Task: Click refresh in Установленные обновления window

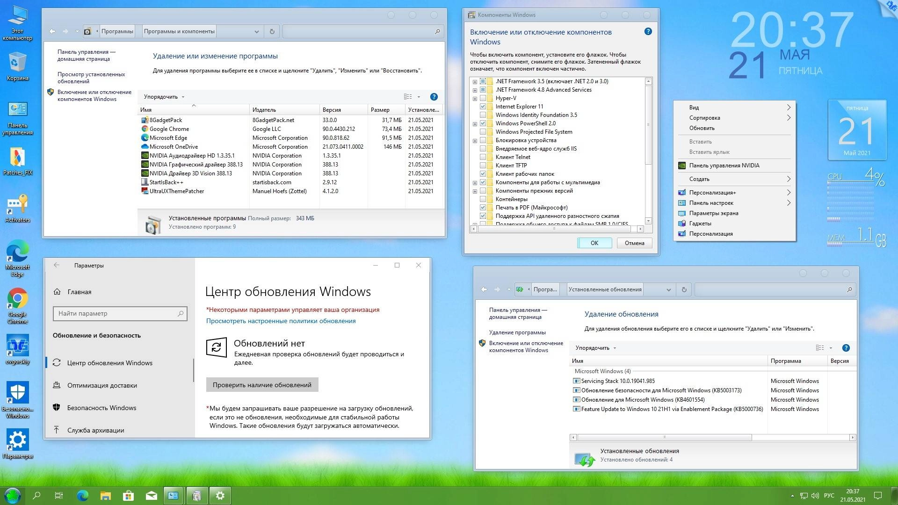Action: coord(684,289)
